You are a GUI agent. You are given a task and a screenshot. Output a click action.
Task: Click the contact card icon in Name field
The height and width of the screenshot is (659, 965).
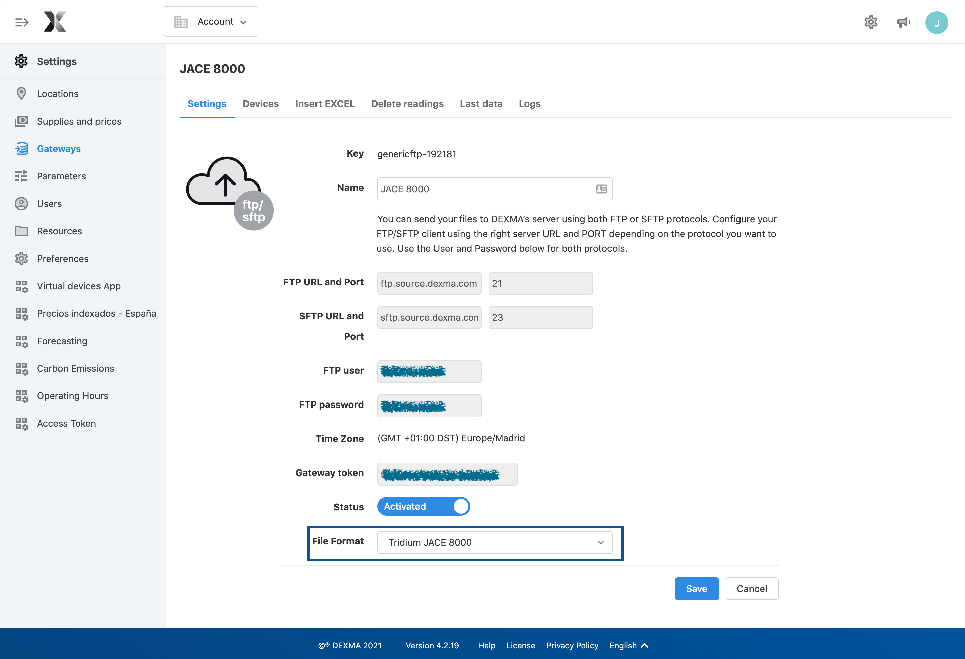pos(601,189)
